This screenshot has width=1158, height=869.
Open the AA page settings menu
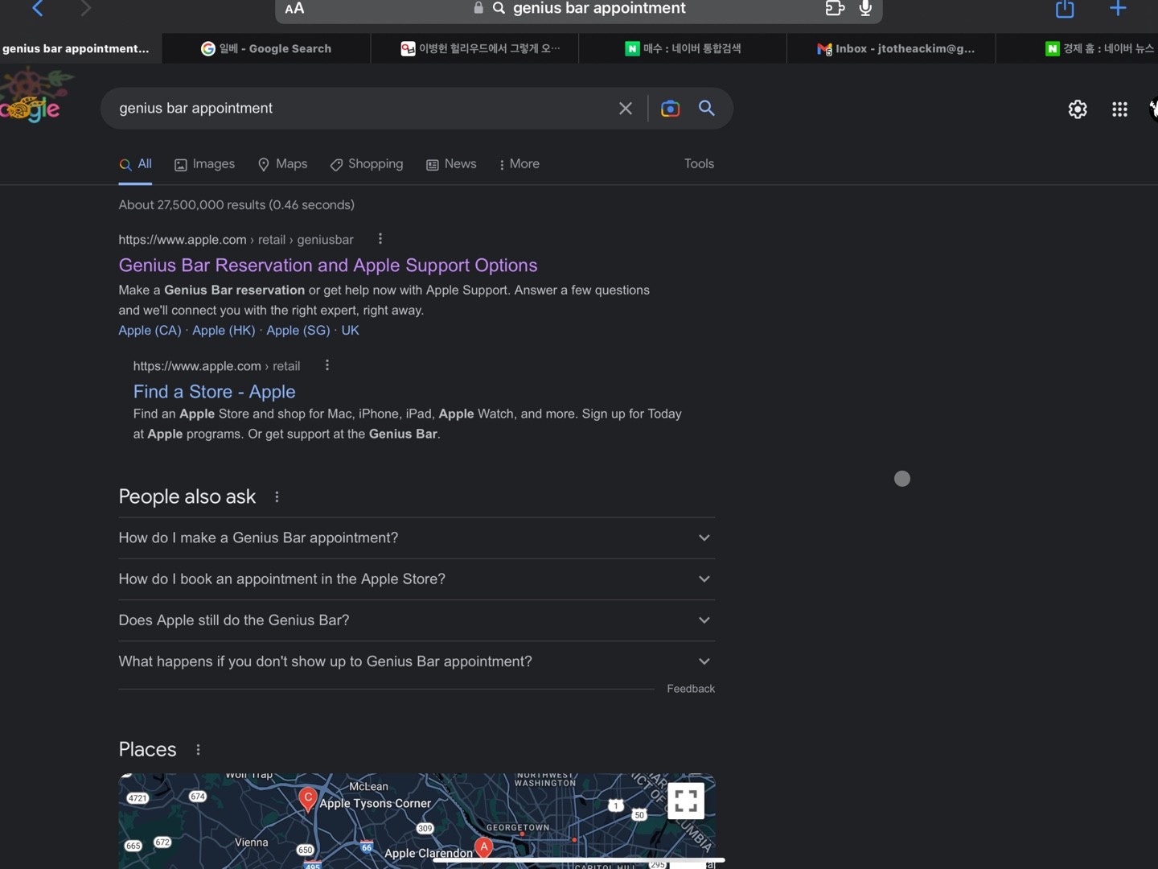294,9
